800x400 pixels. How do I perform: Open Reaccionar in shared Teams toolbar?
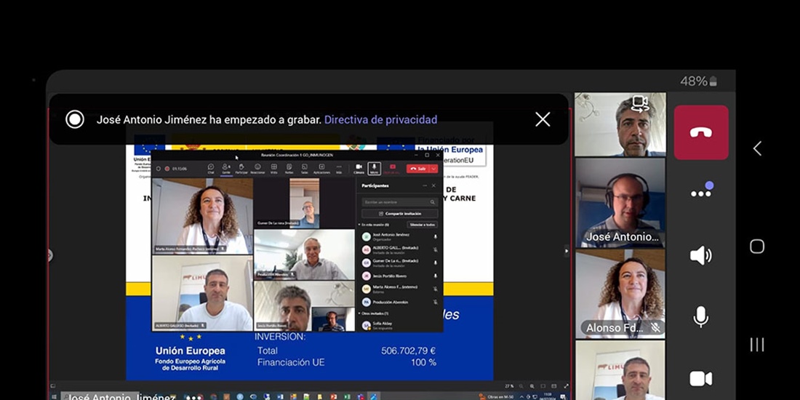257,169
